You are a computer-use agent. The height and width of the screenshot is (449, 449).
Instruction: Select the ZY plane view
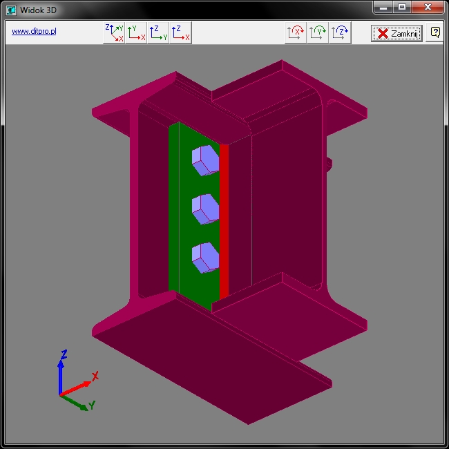tap(158, 33)
